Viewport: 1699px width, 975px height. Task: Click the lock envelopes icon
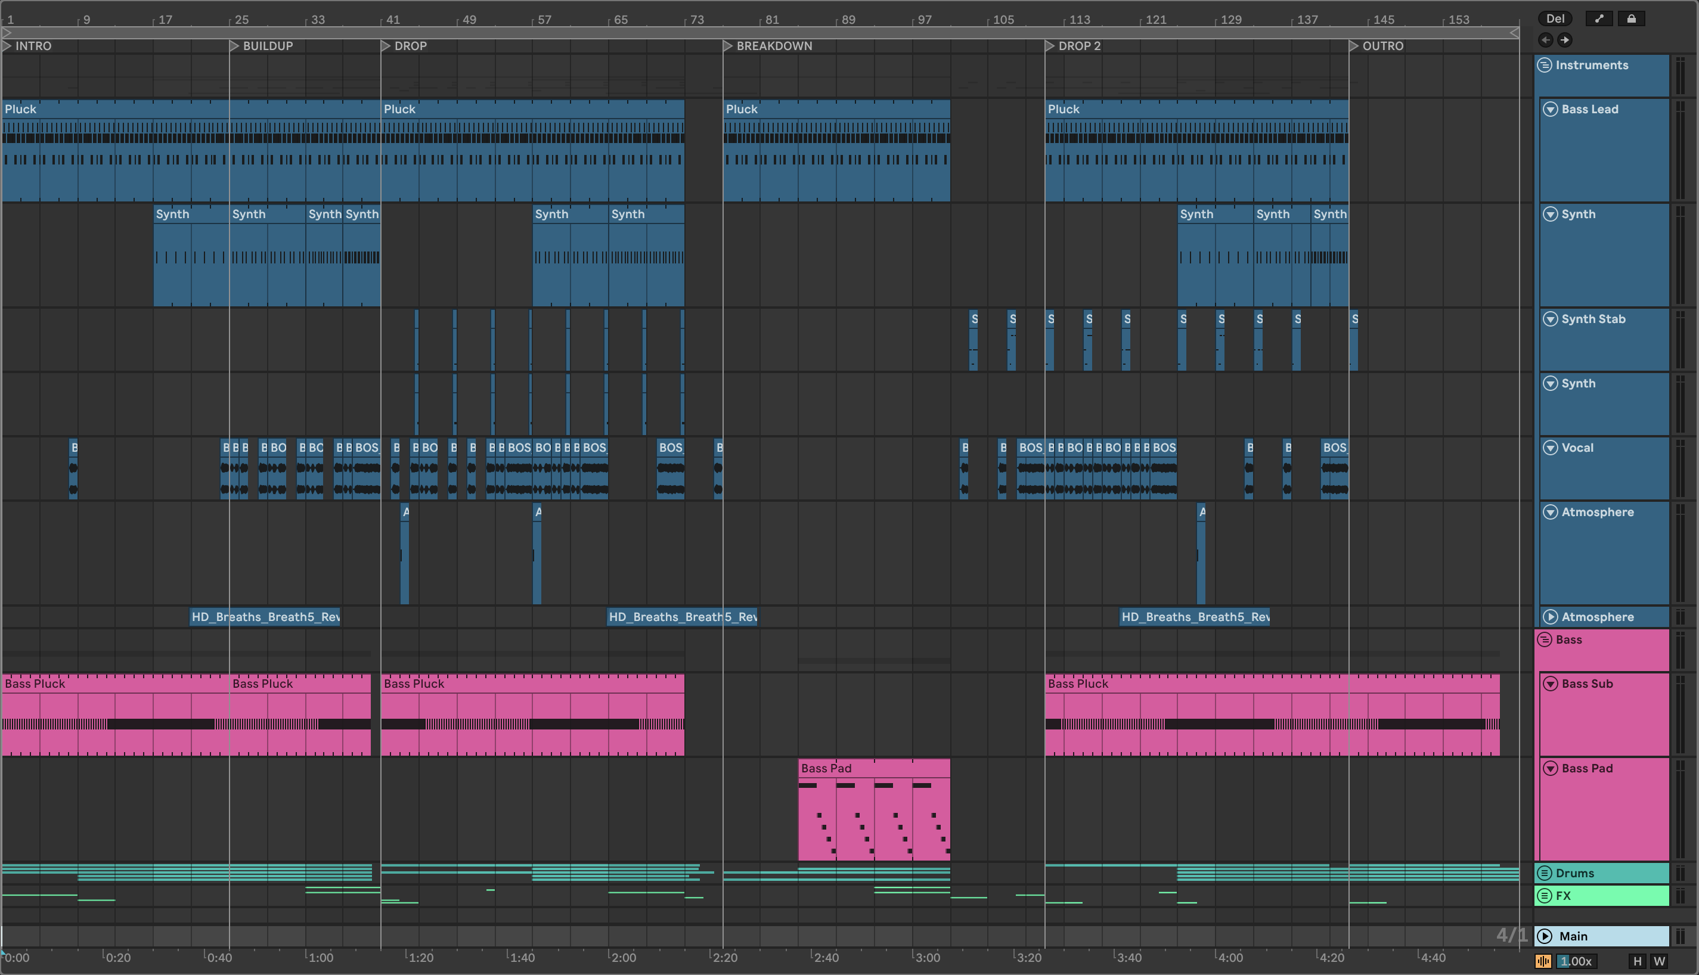(x=1632, y=18)
